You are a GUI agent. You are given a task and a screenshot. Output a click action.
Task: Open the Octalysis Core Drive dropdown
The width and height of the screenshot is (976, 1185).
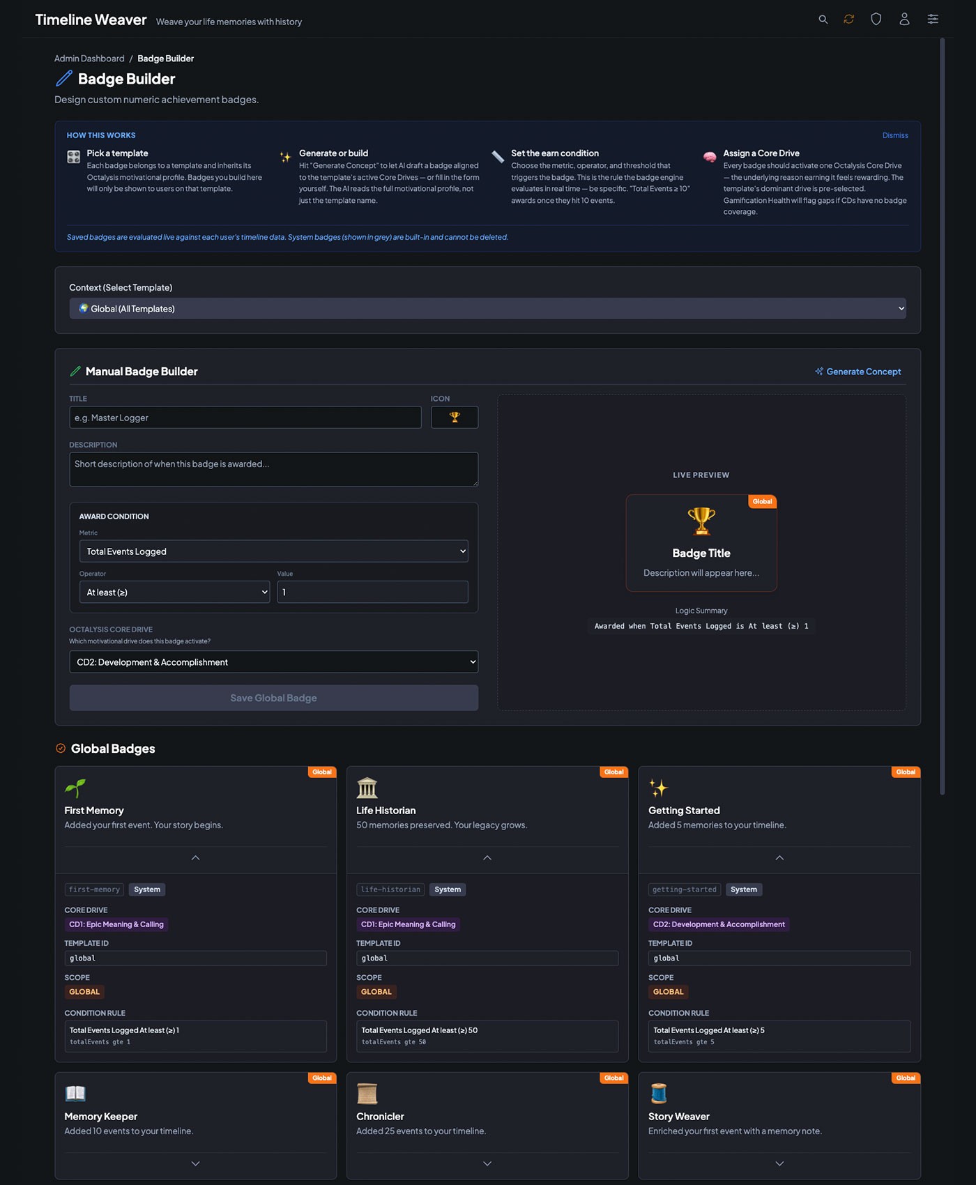point(273,662)
